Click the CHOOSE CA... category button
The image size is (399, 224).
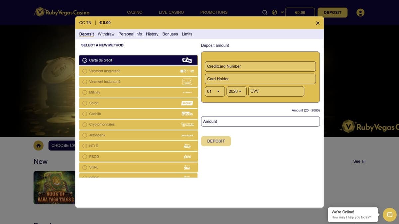pos(62,145)
